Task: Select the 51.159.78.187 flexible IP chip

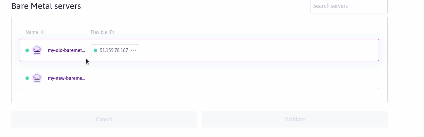Action: tap(115, 50)
